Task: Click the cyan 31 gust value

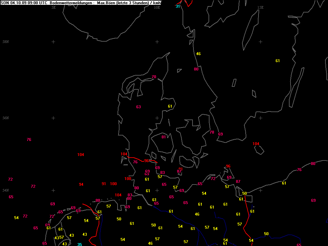Action: [x=178, y=6]
